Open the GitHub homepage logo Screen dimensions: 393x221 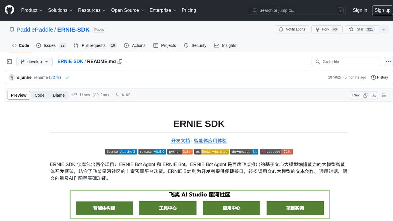pyautogui.click(x=9, y=10)
